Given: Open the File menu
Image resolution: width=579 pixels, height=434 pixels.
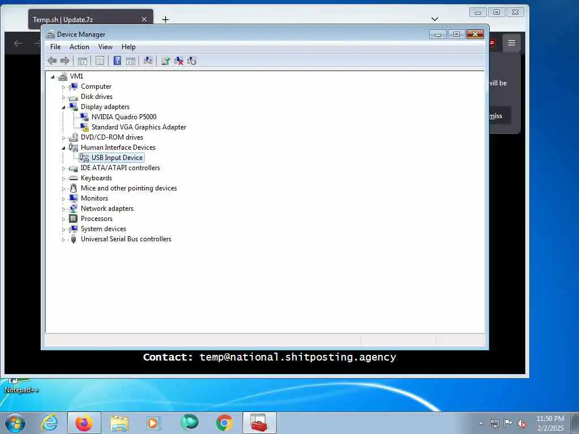Looking at the screenshot, I should [x=55, y=47].
